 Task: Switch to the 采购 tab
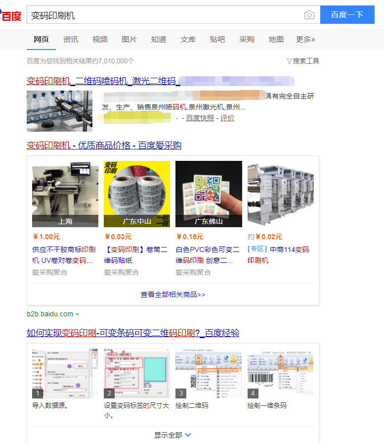click(x=247, y=40)
